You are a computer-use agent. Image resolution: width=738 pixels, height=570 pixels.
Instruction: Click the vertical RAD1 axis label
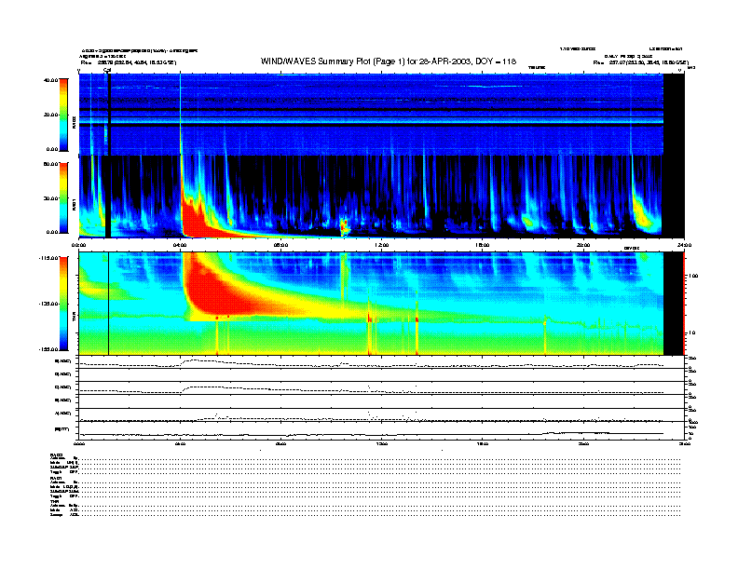74,204
